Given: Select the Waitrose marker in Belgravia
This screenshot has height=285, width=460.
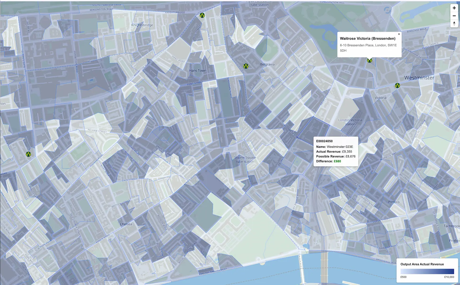Looking at the screenshot, I should click(x=246, y=66).
